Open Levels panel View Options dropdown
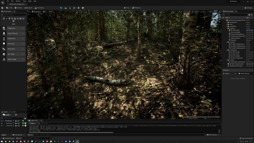The width and height of the screenshot is (254, 143). [18, 135]
